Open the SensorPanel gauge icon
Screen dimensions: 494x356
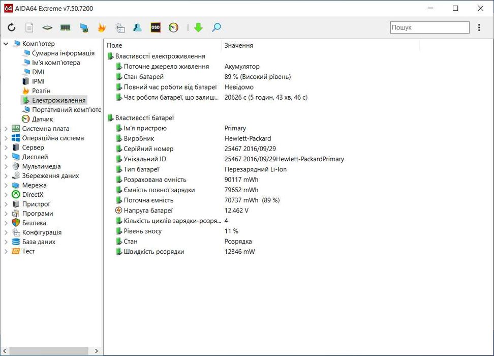click(x=174, y=28)
